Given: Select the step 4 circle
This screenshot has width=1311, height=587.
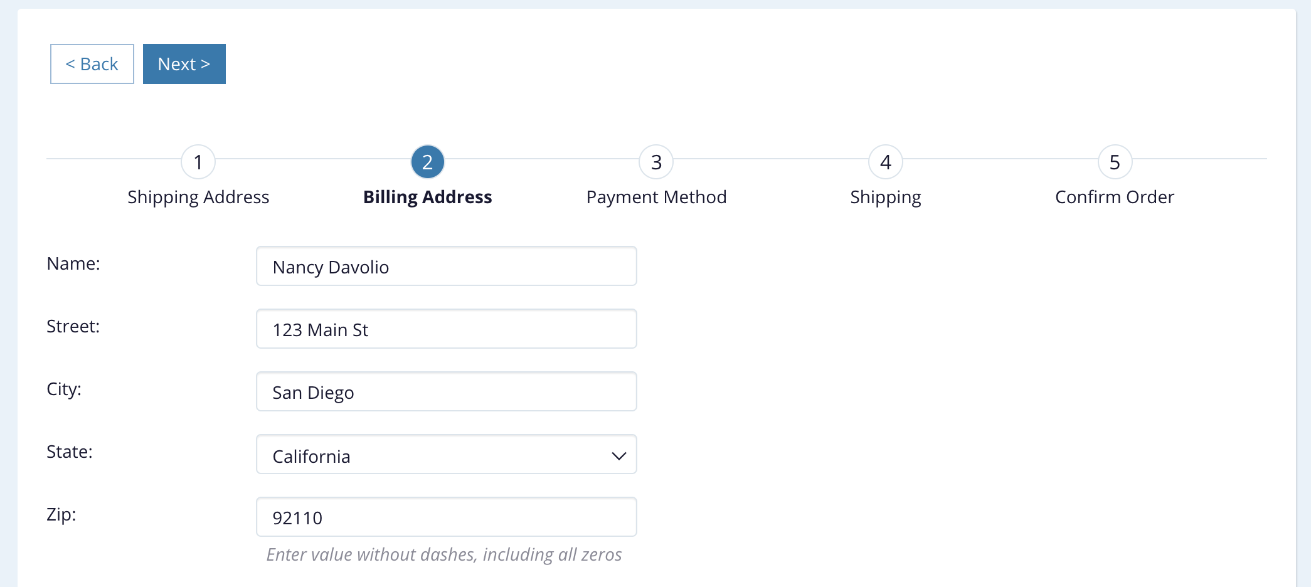Looking at the screenshot, I should 885,162.
